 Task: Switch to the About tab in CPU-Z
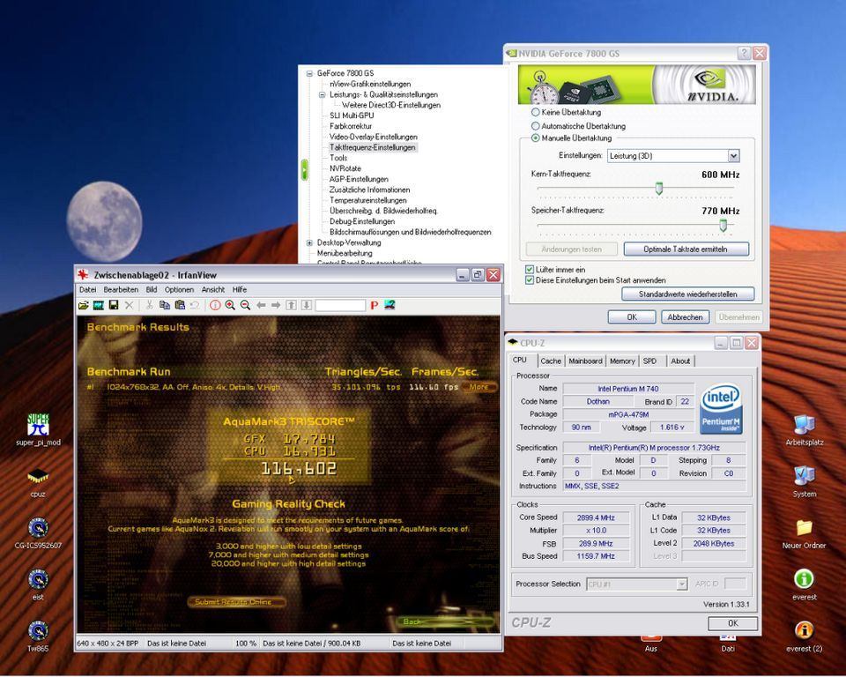(x=680, y=361)
